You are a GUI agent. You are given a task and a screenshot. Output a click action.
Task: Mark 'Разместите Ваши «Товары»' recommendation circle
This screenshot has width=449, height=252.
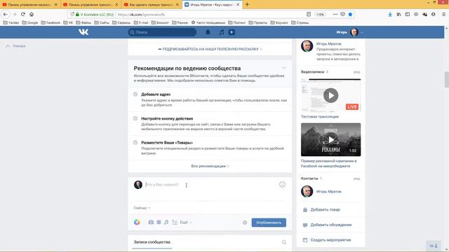click(135, 142)
